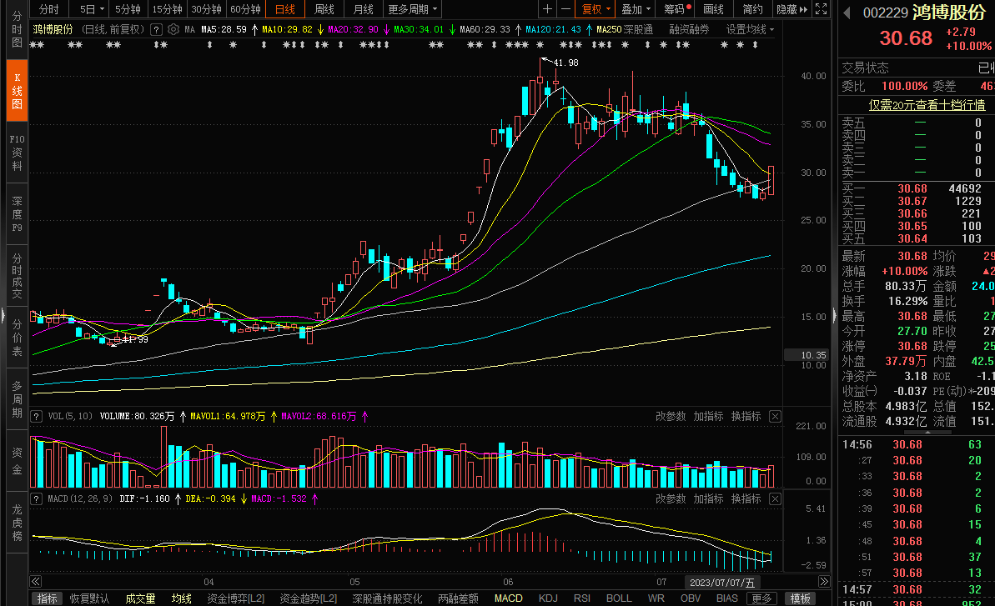The height and width of the screenshot is (606, 995).
Task: Click 模板 button at bottom right
Action: 800,598
